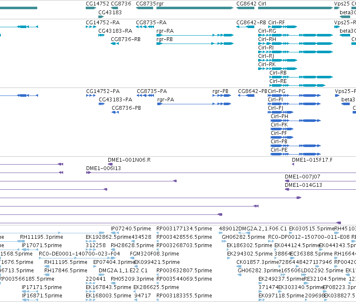Click the CG14752 gene feature label

pyautogui.click(x=97, y=4)
